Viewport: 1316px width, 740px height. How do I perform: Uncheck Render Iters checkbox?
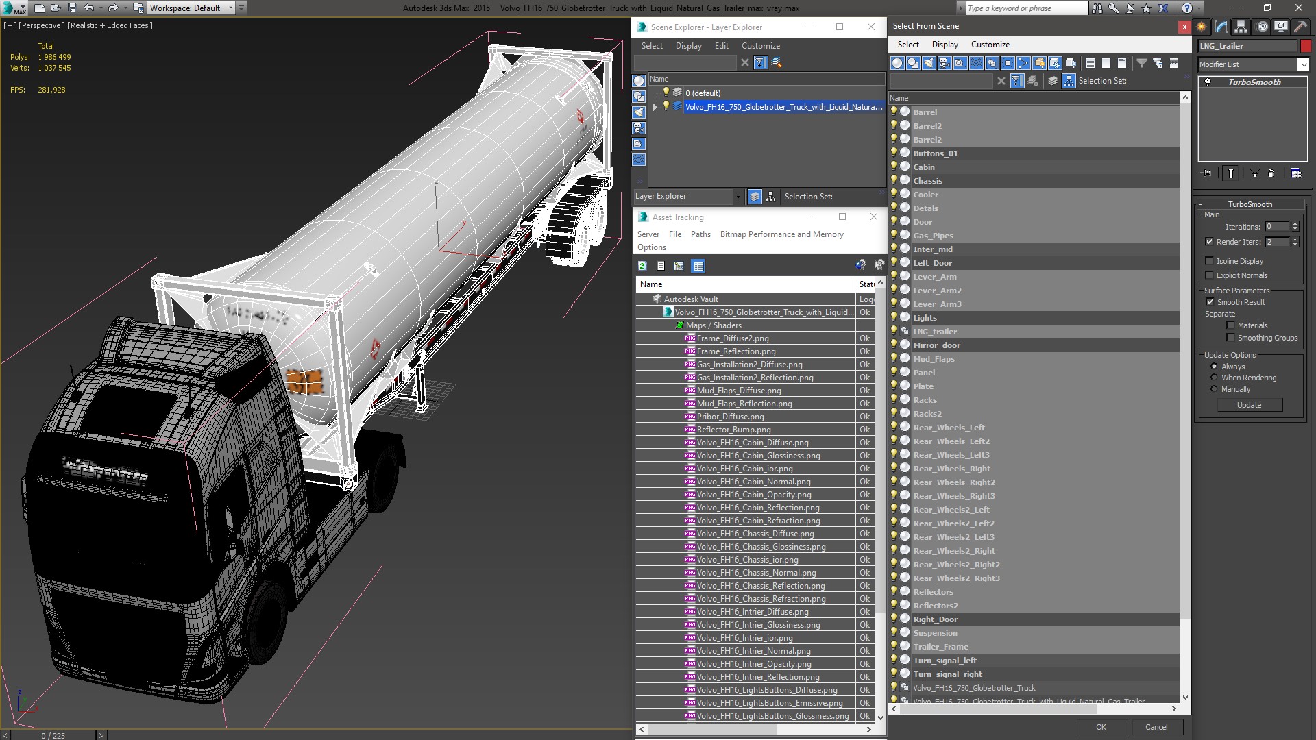[x=1210, y=242]
